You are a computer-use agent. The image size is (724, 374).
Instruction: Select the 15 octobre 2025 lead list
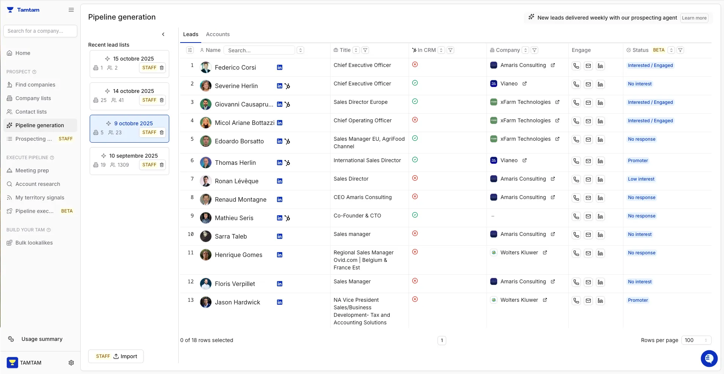(129, 64)
